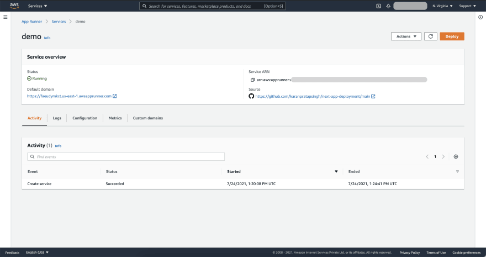Sort by the Started column arrow

pos(336,171)
